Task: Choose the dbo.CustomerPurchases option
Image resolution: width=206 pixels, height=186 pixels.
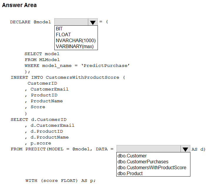Action: [x=143, y=162]
